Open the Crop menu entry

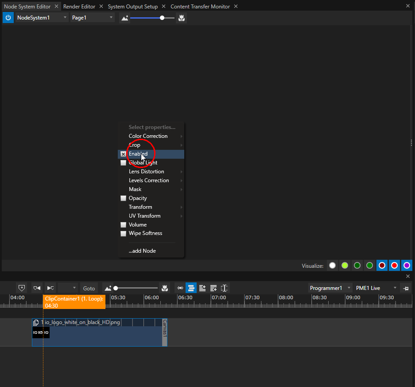[x=151, y=145]
